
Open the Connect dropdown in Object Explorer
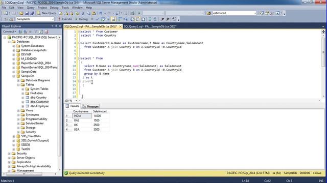click(9, 32)
